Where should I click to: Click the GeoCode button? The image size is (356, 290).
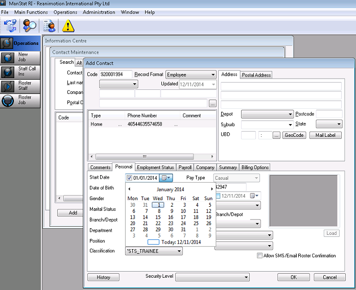click(294, 135)
